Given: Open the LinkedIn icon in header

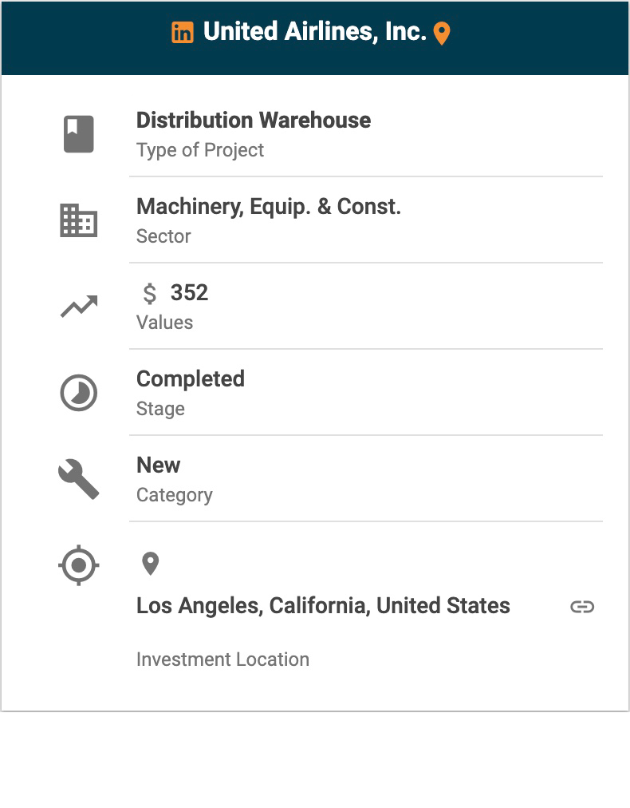Looking at the screenshot, I should 183,33.
